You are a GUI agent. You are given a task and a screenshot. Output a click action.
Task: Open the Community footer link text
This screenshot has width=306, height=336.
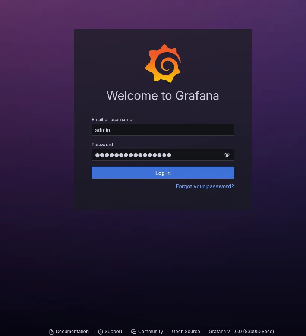[151, 332]
